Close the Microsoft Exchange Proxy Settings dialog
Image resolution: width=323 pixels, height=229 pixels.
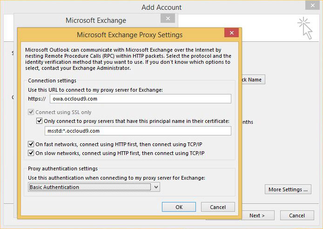pyautogui.click(x=231, y=33)
